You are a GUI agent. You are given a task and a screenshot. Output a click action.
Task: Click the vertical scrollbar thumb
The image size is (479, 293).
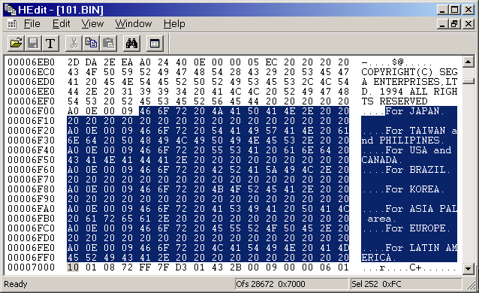[468, 81]
